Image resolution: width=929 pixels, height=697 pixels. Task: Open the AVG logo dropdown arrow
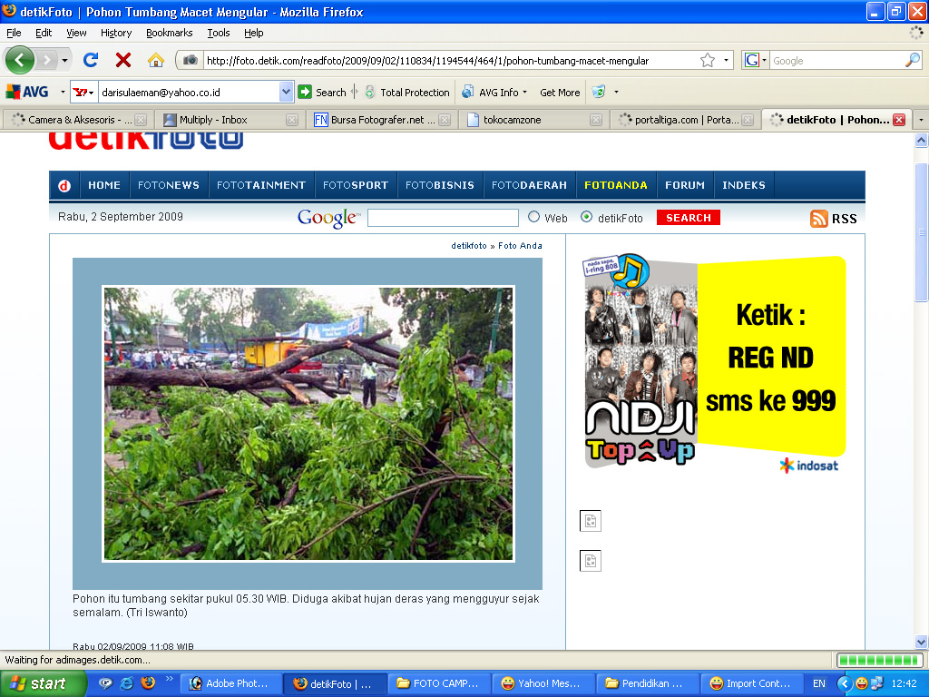[x=63, y=93]
